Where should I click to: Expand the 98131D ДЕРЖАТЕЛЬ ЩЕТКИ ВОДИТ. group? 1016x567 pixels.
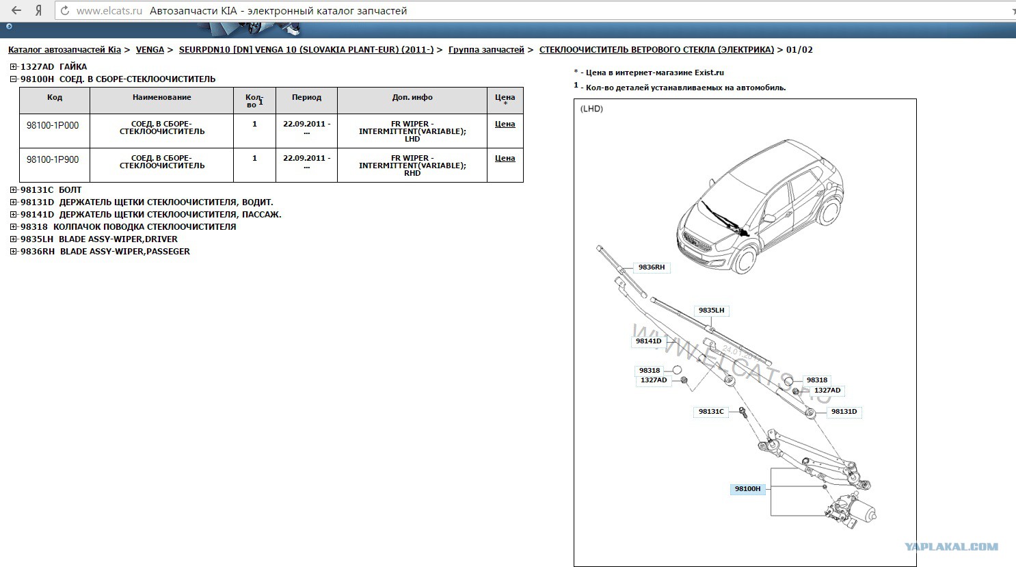(x=14, y=202)
